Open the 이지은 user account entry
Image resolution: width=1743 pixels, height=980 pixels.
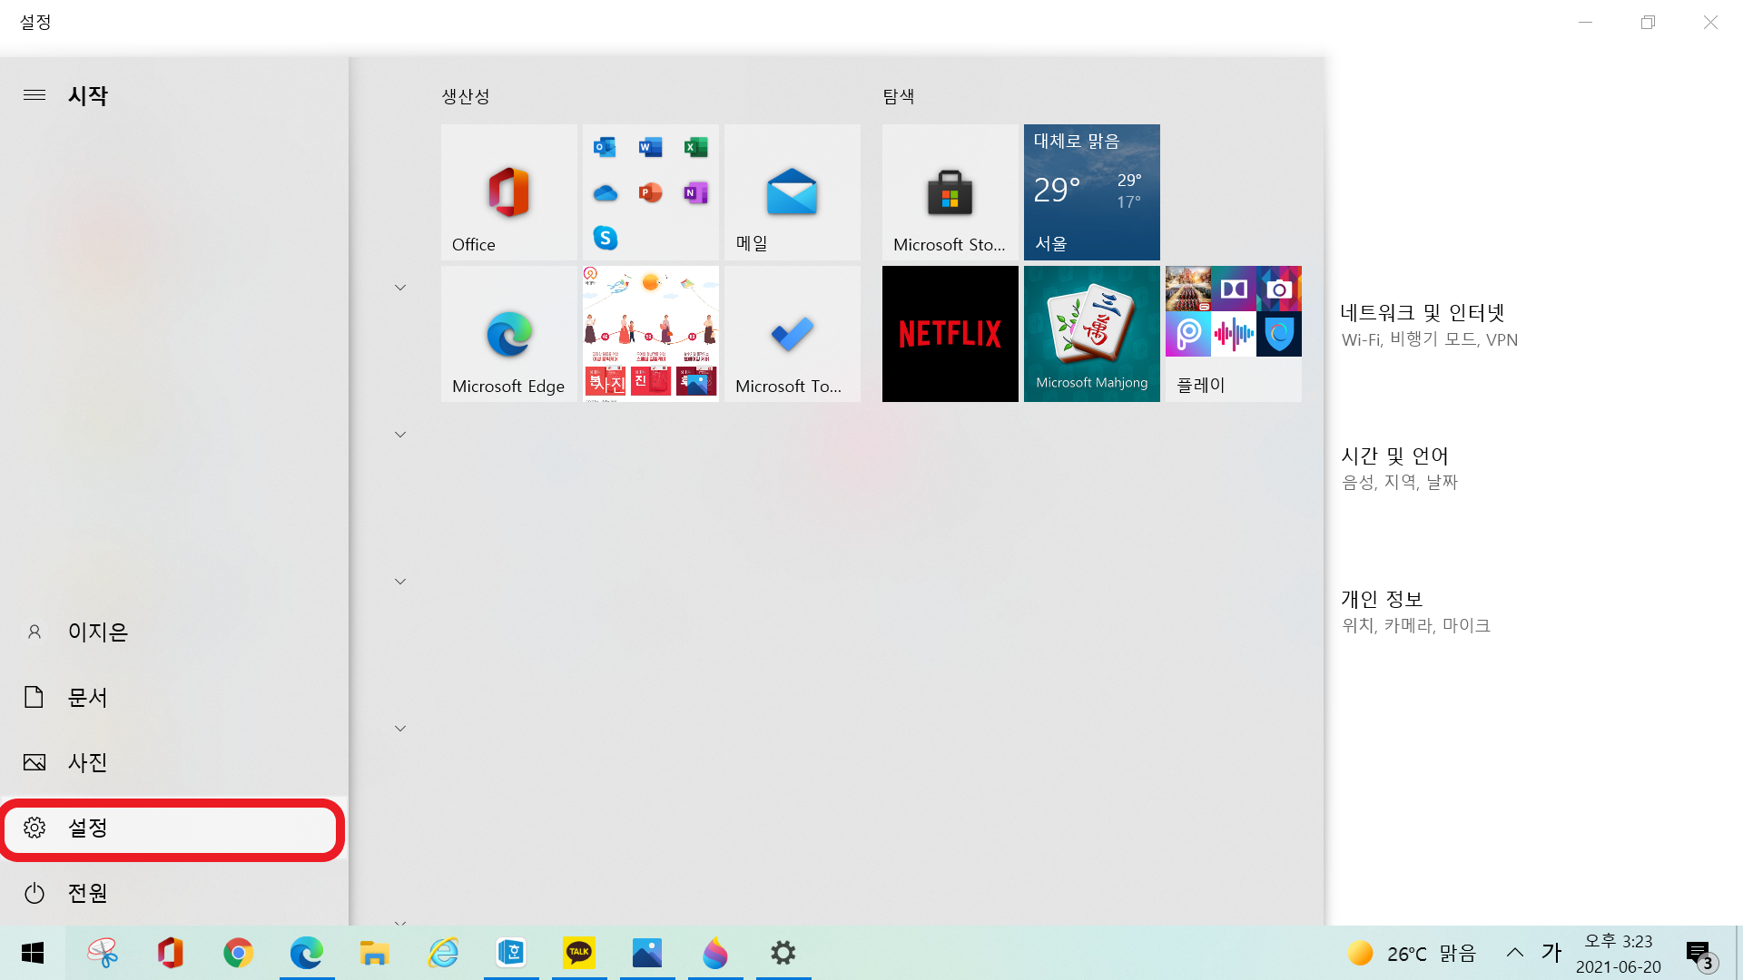pos(174,632)
